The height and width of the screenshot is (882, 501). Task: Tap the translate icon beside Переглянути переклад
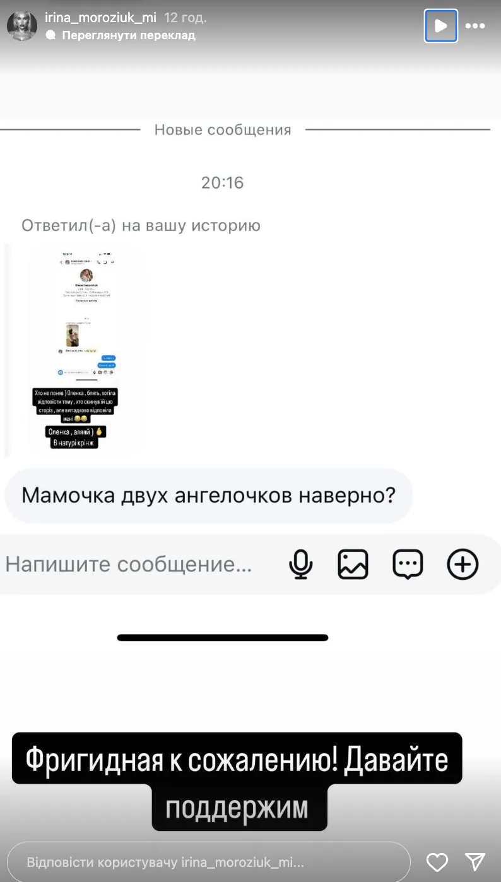[51, 35]
